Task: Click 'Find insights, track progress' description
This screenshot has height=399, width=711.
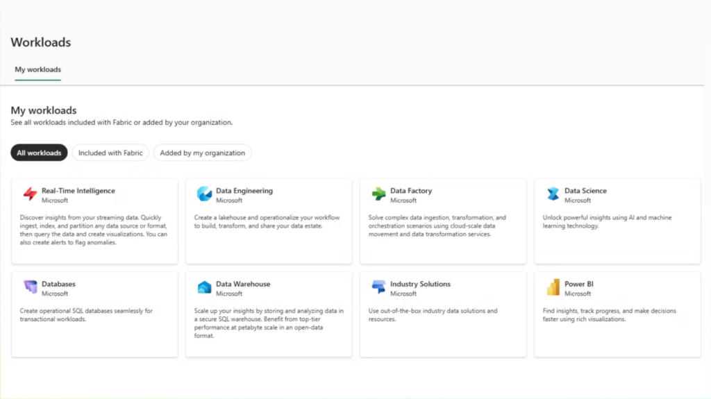Action: point(610,314)
